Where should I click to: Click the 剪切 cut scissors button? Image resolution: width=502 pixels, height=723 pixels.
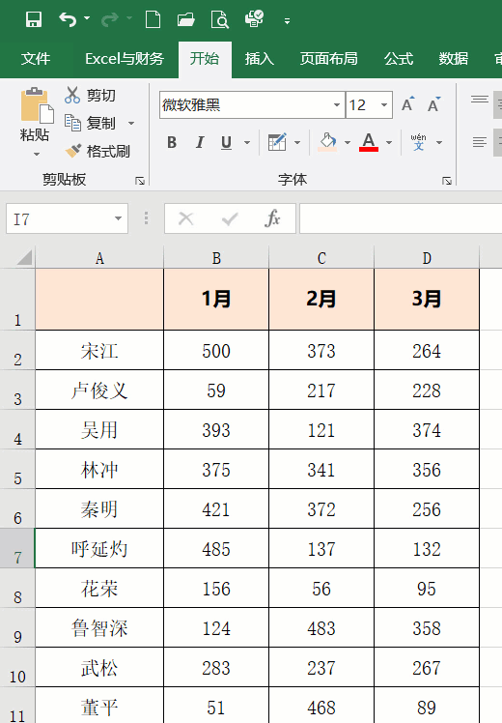91,95
